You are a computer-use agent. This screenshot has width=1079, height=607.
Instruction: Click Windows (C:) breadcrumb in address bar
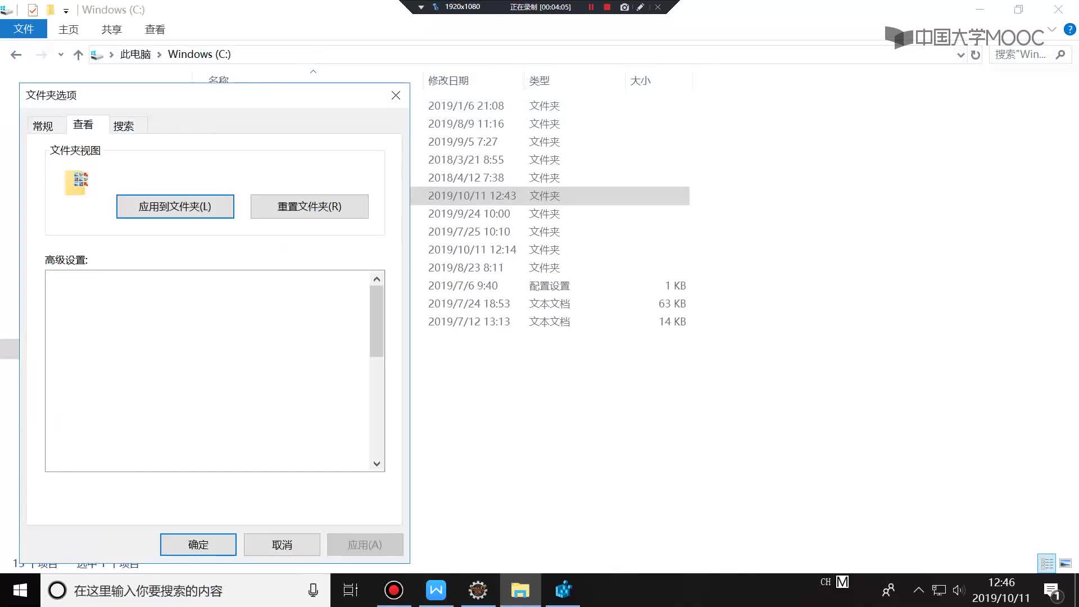click(200, 54)
